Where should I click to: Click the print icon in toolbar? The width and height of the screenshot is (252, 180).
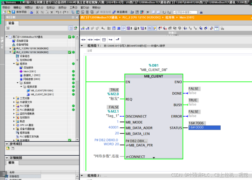(32, 12)
